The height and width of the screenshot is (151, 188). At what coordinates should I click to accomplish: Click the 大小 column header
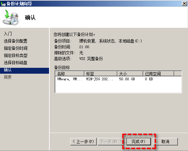tap(130, 73)
